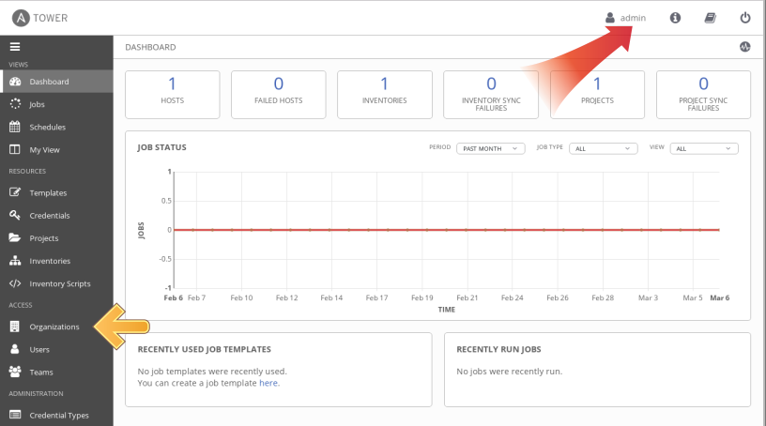Click the admin username link
The image size is (766, 426).
pos(633,18)
